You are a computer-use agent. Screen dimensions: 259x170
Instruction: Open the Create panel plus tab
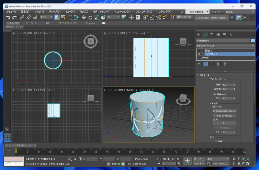[x=199, y=35]
